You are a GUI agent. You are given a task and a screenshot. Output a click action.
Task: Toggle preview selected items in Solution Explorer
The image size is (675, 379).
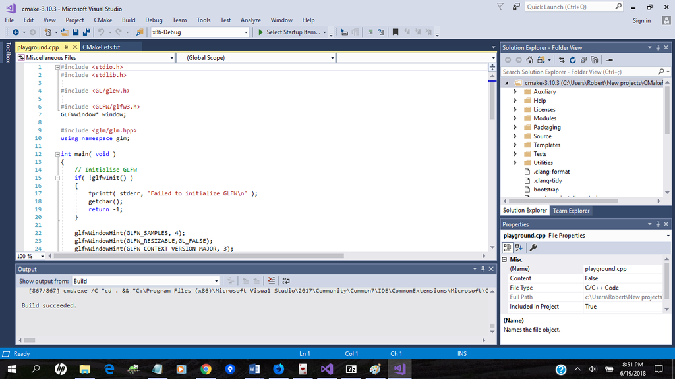tap(609, 60)
